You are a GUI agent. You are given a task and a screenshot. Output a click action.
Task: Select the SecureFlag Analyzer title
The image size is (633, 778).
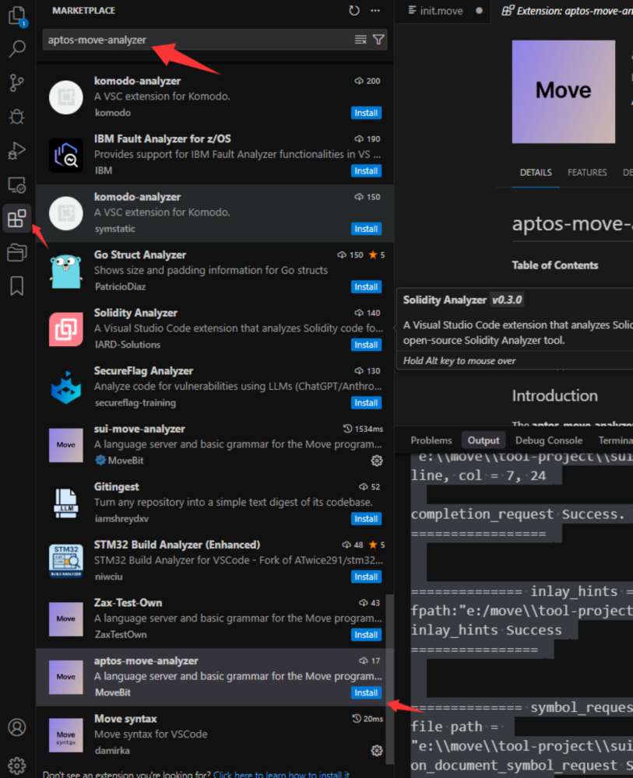coord(143,371)
